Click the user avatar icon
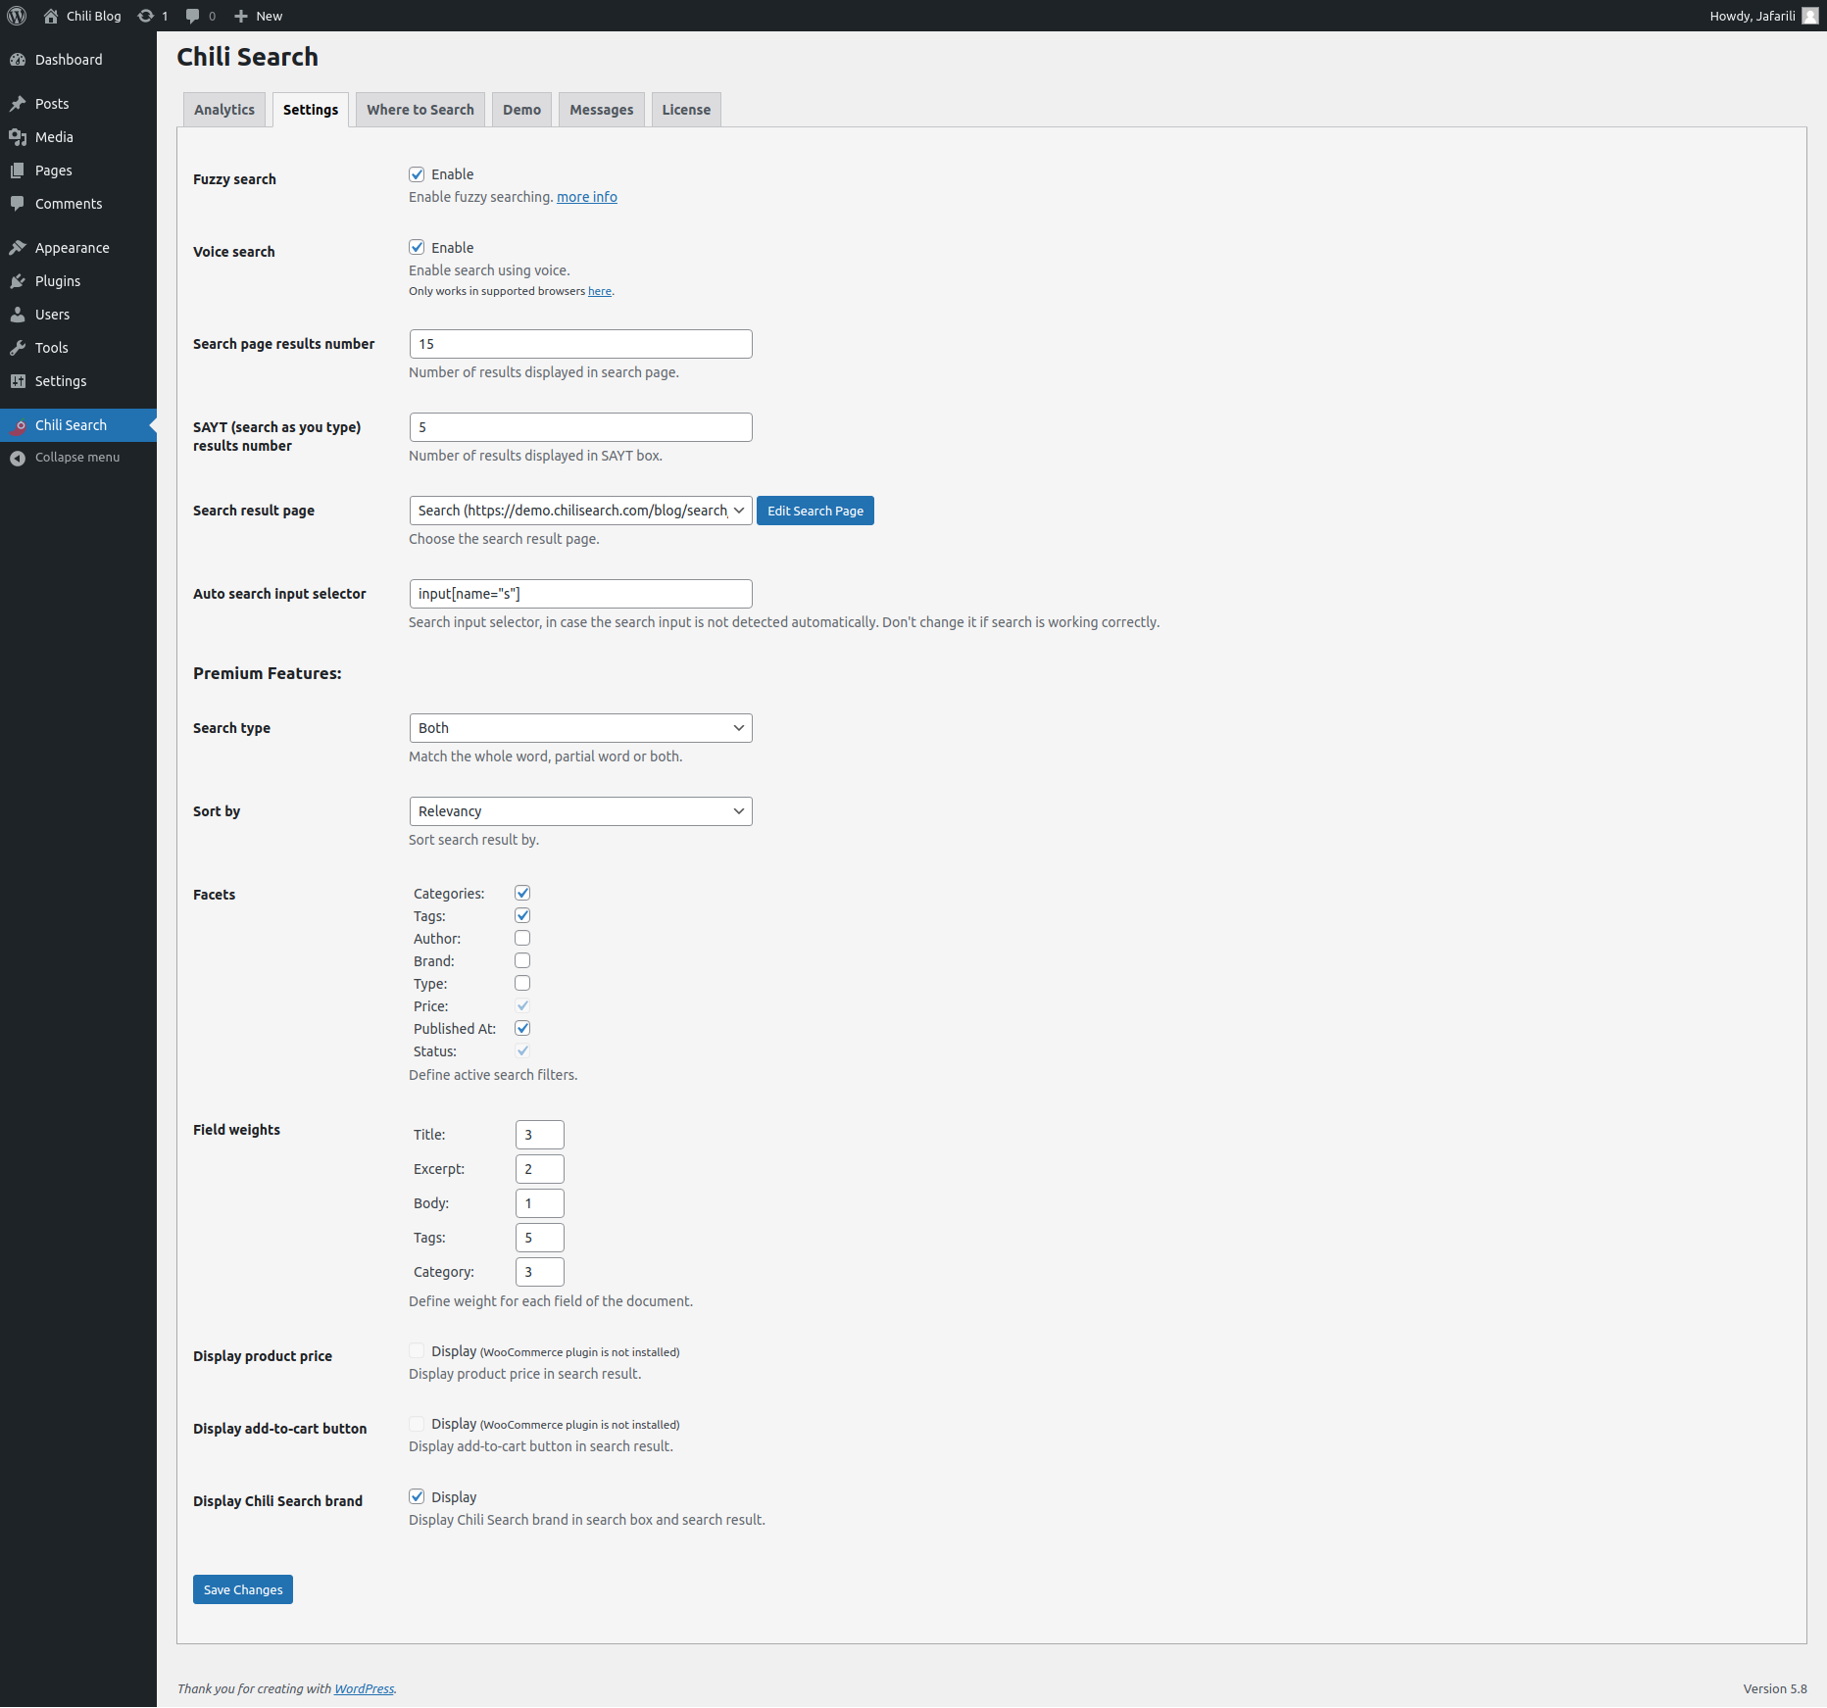This screenshot has width=1827, height=1708. tap(1810, 16)
